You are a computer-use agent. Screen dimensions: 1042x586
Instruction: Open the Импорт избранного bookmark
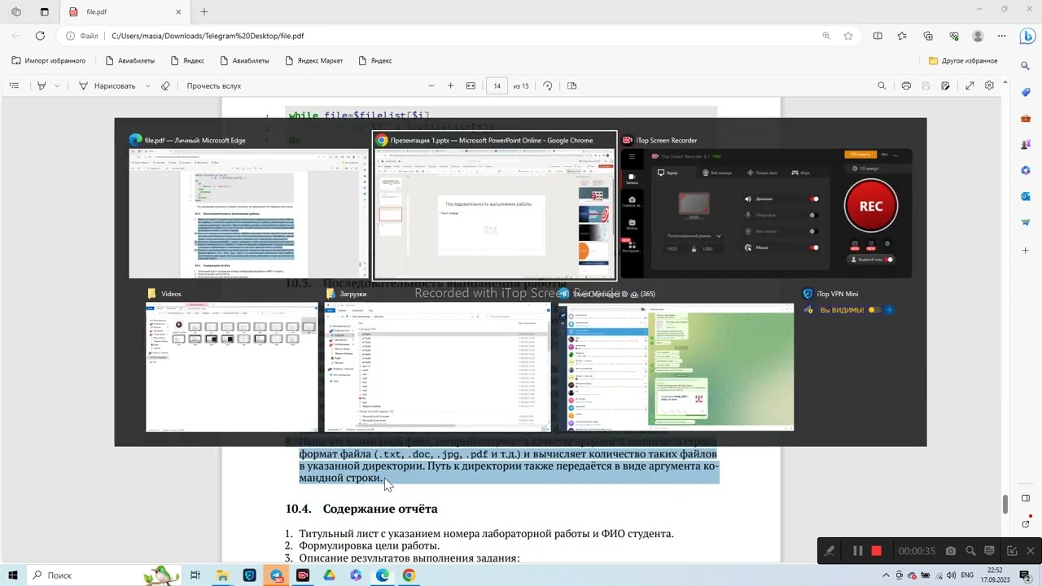point(48,60)
